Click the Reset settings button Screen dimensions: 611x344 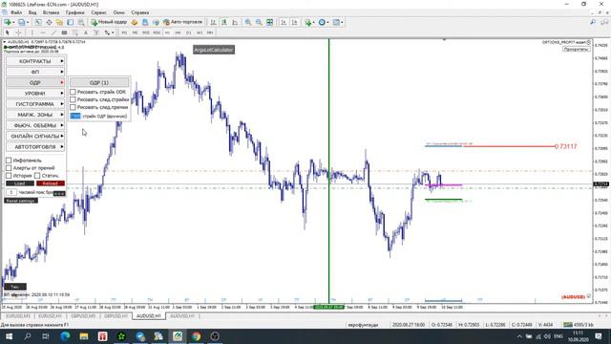tap(21, 201)
